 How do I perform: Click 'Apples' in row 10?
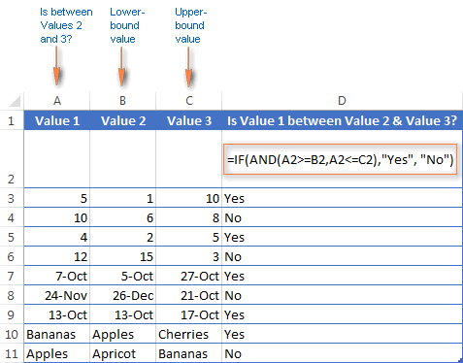(123, 334)
